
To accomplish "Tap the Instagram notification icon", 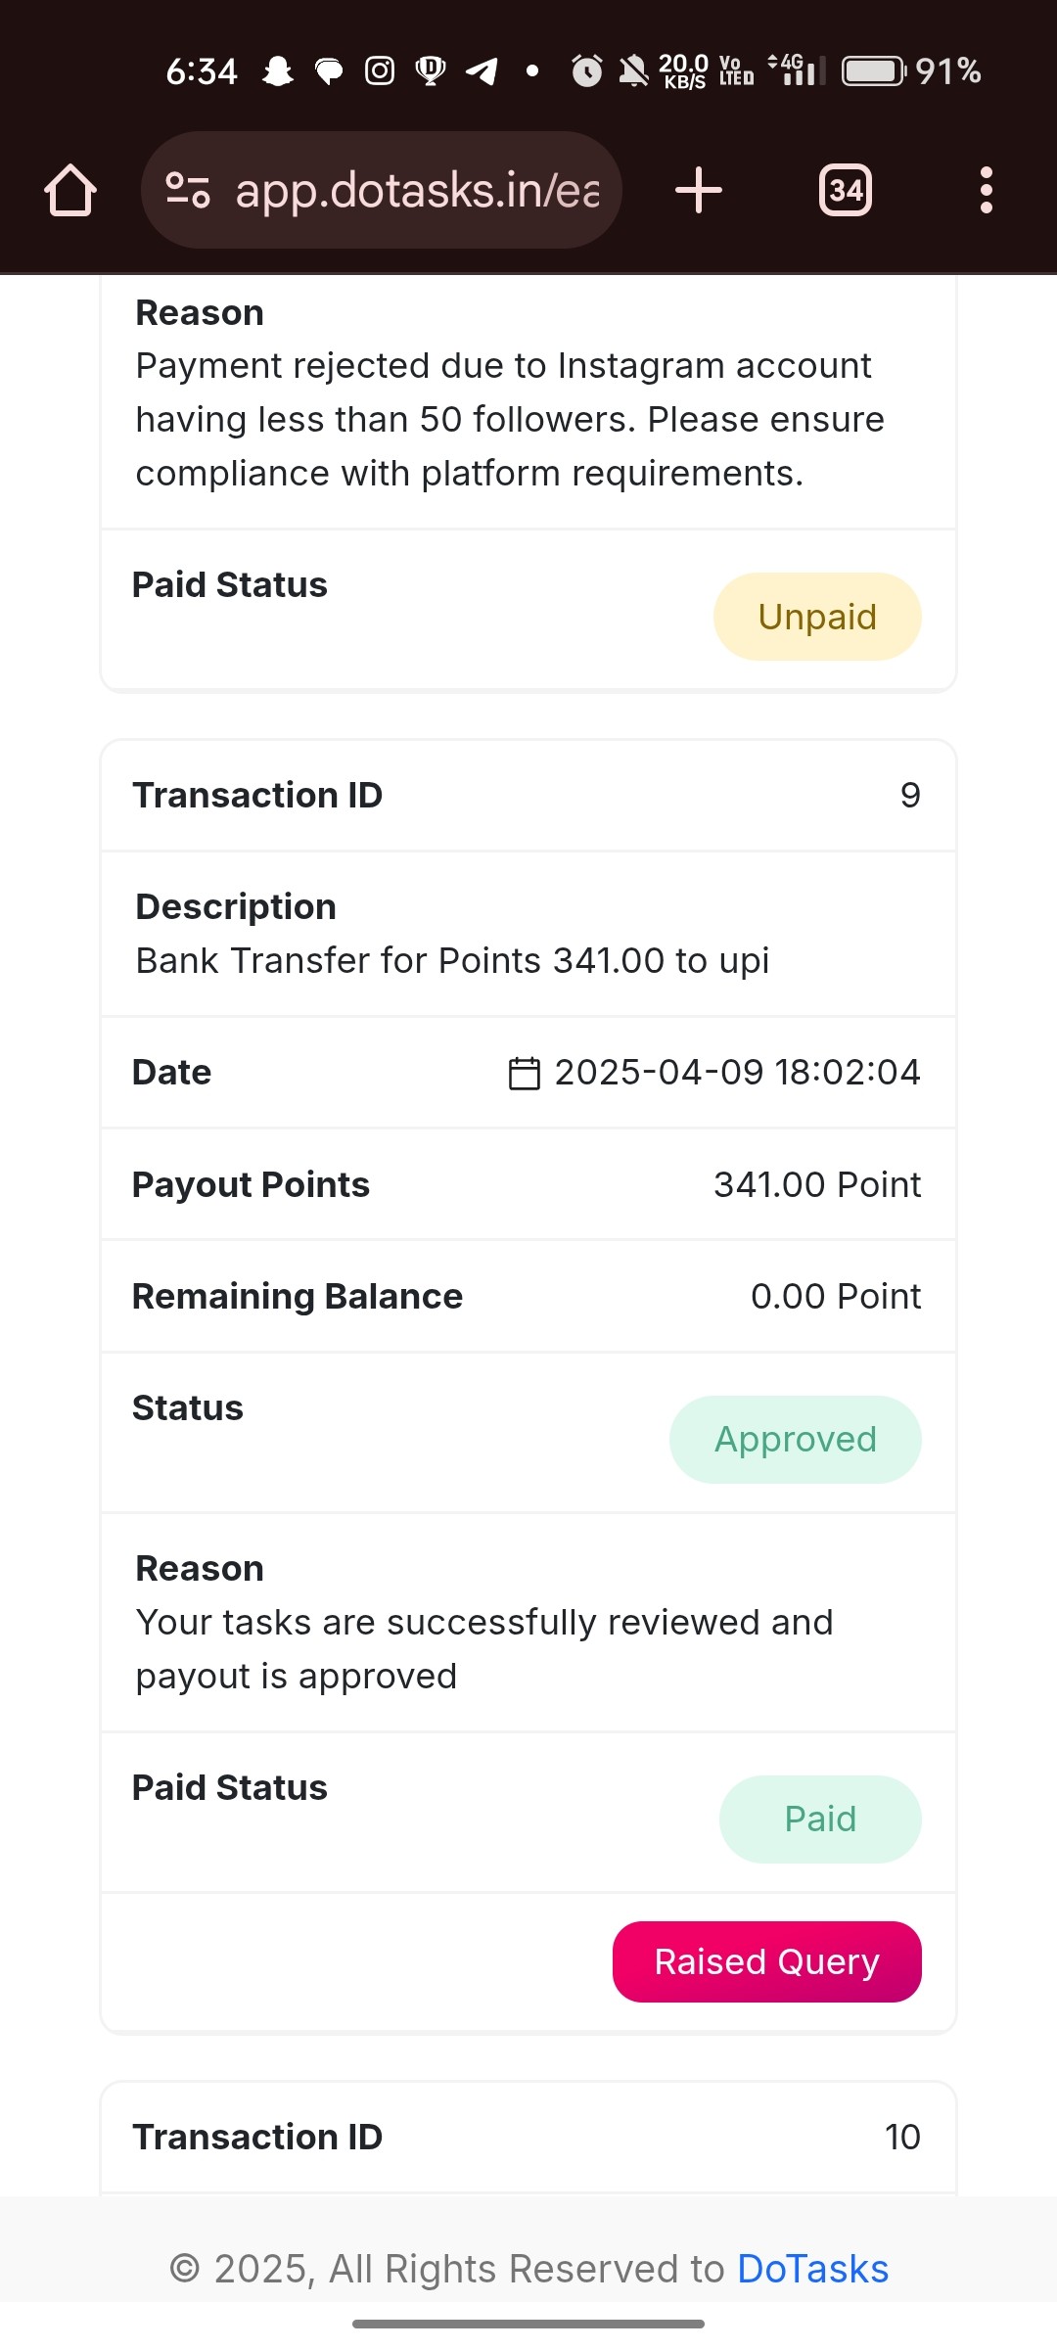I will click(x=380, y=71).
